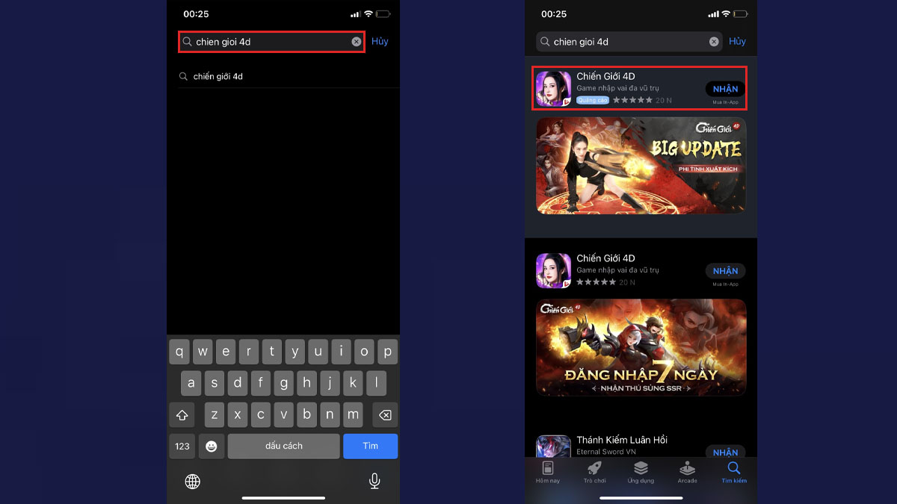The width and height of the screenshot is (897, 504).
Task: Tap the H key
Action: point(306,383)
